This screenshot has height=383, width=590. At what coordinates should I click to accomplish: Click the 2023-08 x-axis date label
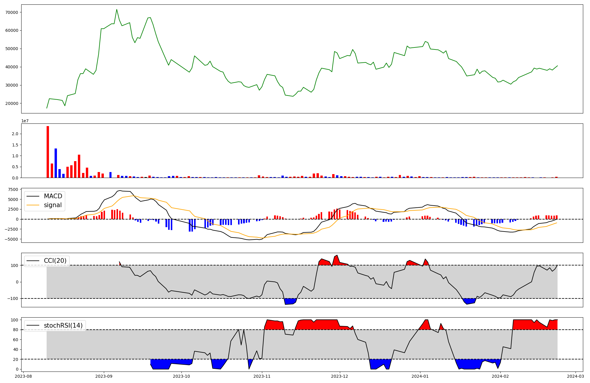[23, 376]
